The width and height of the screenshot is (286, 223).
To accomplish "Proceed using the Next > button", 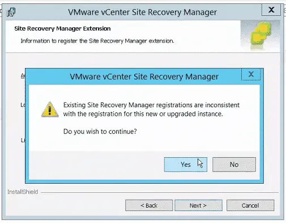I will click(198, 205).
